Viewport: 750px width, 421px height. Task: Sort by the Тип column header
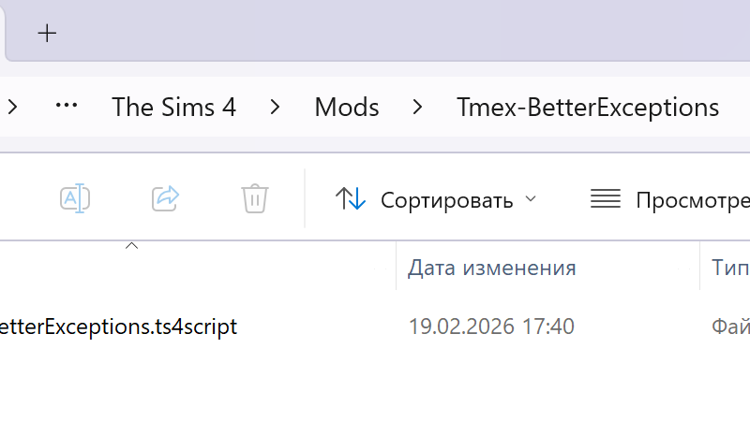click(x=727, y=269)
